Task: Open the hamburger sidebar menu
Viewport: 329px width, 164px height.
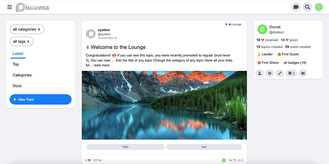Action: pyautogui.click(x=10, y=7)
